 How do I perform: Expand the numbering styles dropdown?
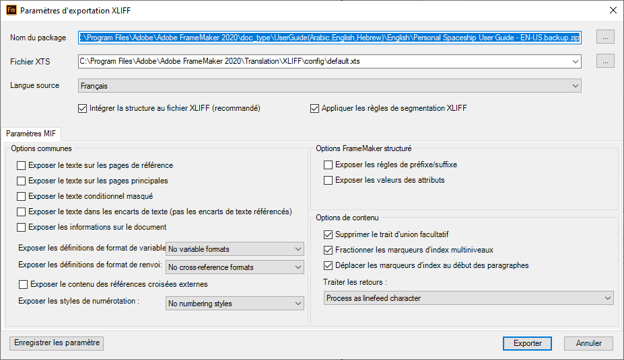click(x=234, y=304)
